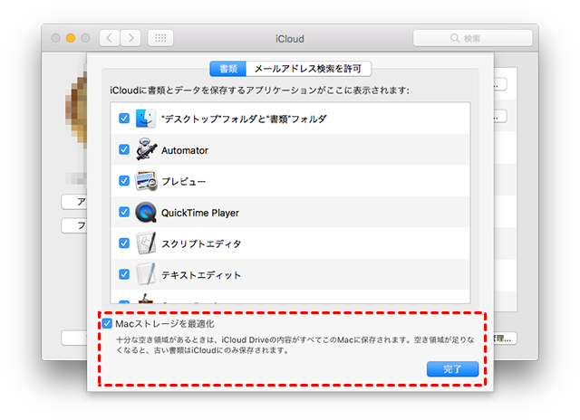The height and width of the screenshot is (420, 580).
Task: Toggle the QuickTime Player checkbox
Action: 124,212
